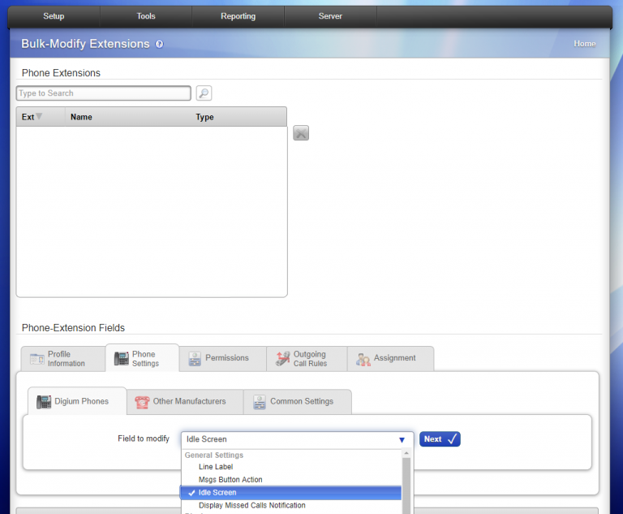Click the Profile Information tab icon
Viewport: 623px width, 514px height.
pos(37,359)
